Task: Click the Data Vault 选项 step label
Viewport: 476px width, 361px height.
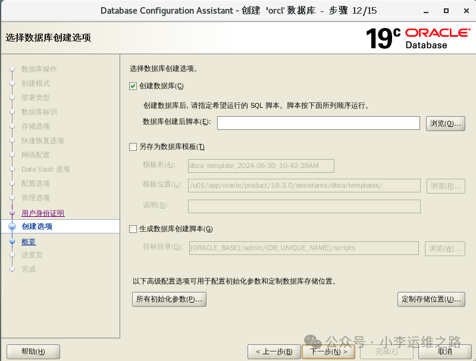Action: point(46,169)
